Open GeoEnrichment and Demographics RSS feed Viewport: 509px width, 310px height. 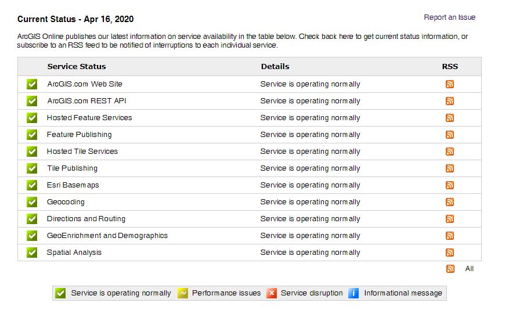(x=450, y=236)
